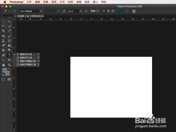This screenshot has width=176, height=132.
Task: Center align text
Action: tap(108, 11)
